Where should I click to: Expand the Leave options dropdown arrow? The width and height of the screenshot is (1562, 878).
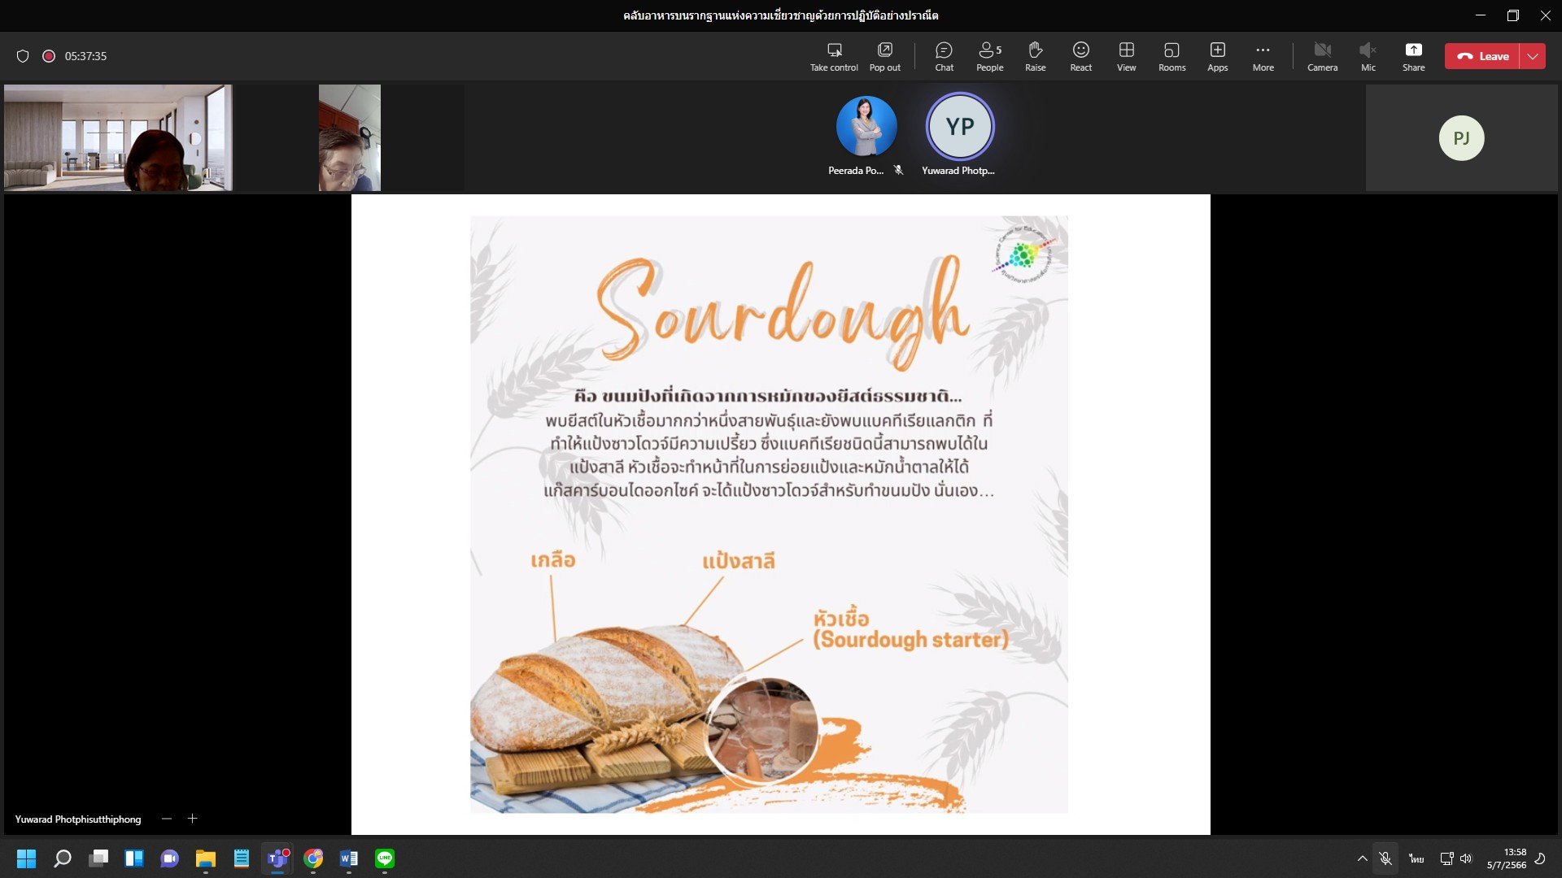pyautogui.click(x=1533, y=56)
